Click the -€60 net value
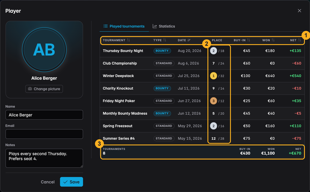The width and height of the screenshot is (310, 192). point(296,63)
